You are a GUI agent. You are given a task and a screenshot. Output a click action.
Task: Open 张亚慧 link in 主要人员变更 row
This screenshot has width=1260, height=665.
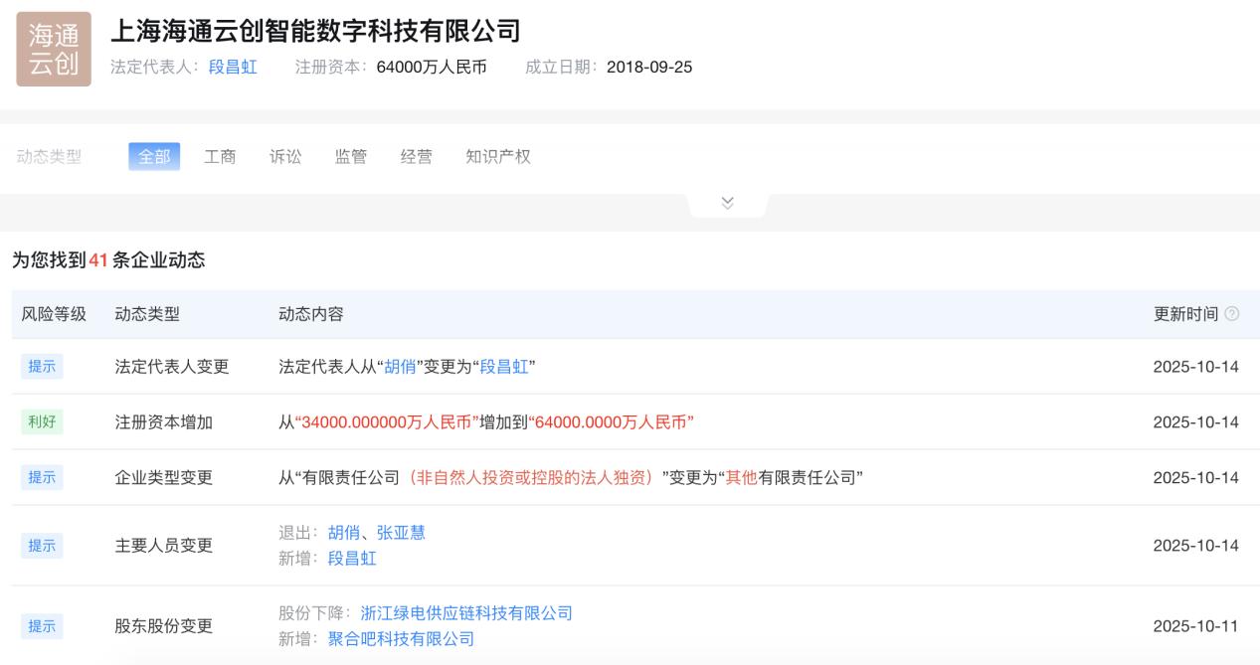pyautogui.click(x=401, y=533)
